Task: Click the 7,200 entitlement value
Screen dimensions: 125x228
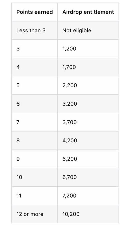Action: coord(69,196)
